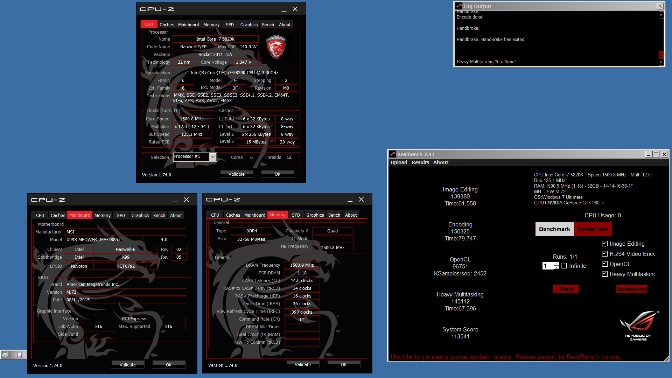Open the Processor #1 selection dropdown
Screen dimensions: 672x378
tap(213, 157)
